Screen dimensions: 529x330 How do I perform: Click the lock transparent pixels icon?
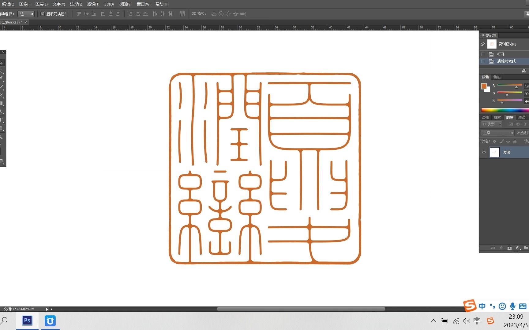(x=494, y=141)
